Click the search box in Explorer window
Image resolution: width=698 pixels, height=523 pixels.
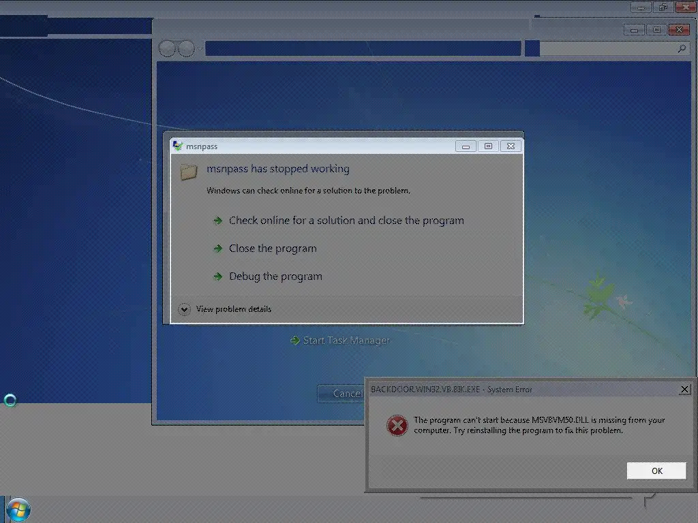614,48
